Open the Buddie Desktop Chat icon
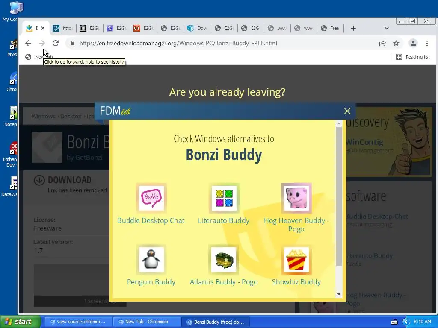438x328 pixels. (151, 198)
